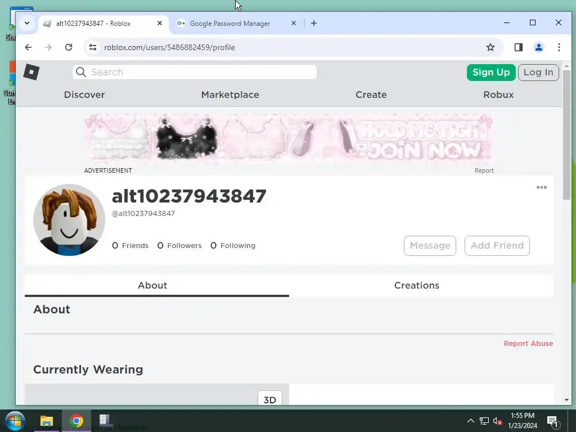Image resolution: width=576 pixels, height=432 pixels.
Task: Open Chrome's three-dot menu
Action: 559,47
